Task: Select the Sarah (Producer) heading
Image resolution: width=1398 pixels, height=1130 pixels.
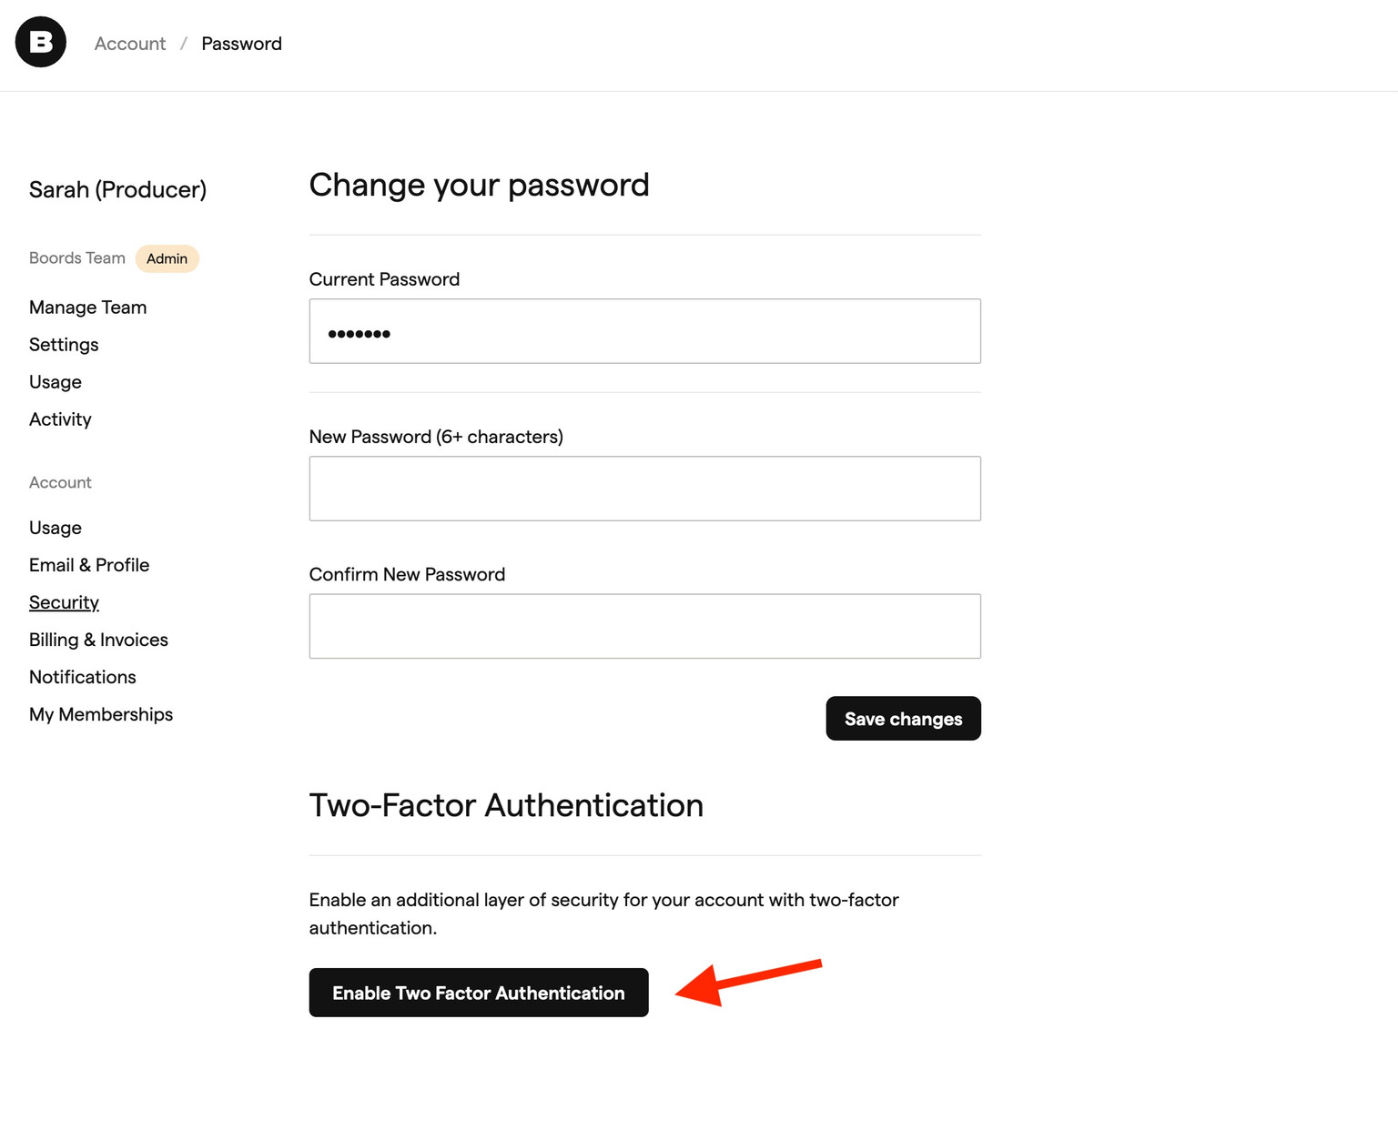Action: (116, 189)
